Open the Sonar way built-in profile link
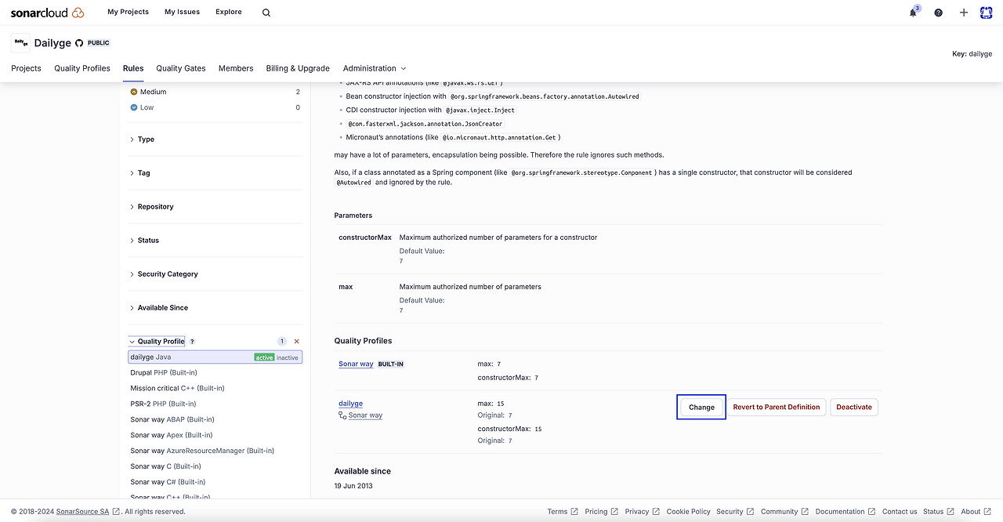1003x522 pixels. click(356, 364)
